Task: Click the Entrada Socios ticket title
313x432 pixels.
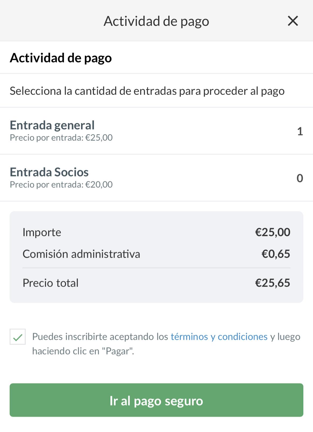Action: [49, 172]
